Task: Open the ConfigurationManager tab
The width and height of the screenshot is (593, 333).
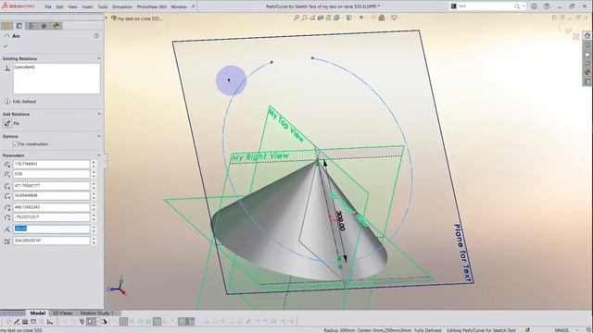Action: click(x=32, y=26)
